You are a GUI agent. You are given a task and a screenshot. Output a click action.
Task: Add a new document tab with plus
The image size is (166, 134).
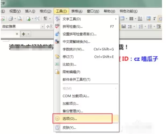pyautogui.click(x=23, y=34)
